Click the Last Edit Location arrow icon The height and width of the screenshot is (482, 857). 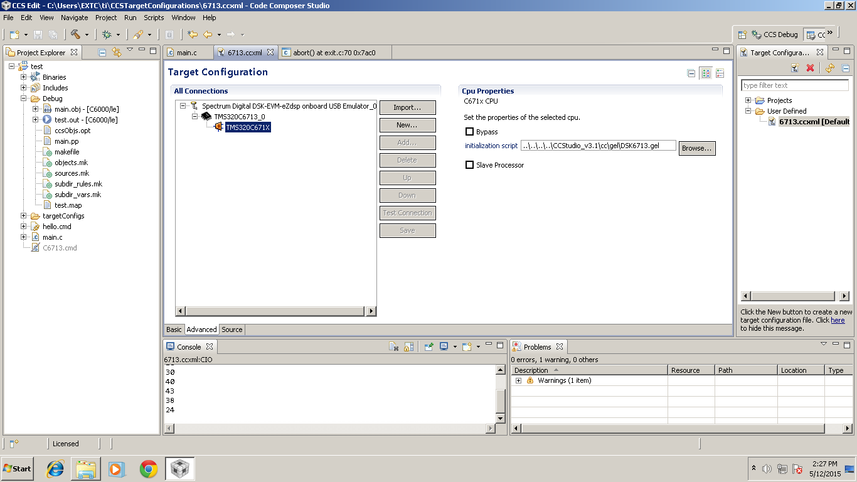pos(192,35)
